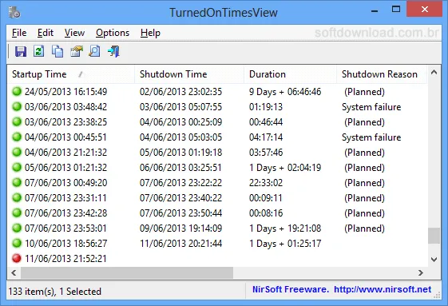This screenshot has height=306, width=448.
Task: Open Properties using the toolbar icon
Action: (x=77, y=51)
